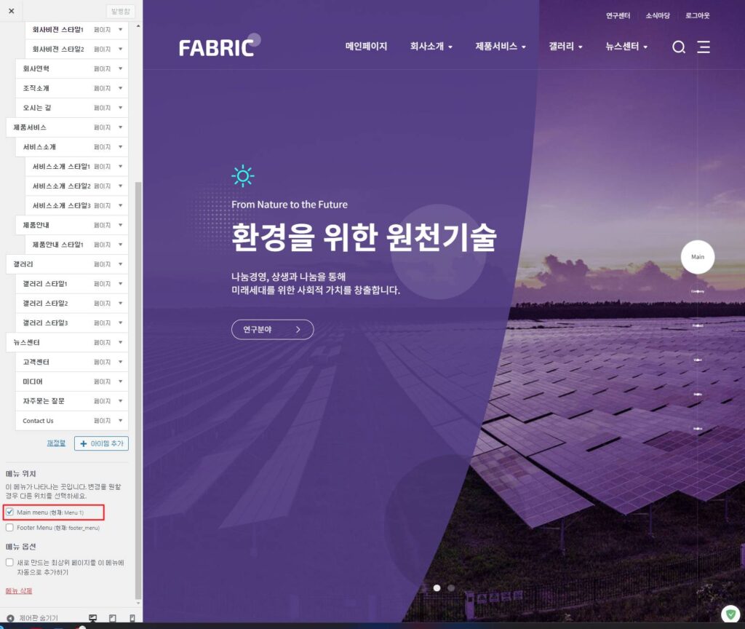Click the FABRIC logo

click(217, 47)
